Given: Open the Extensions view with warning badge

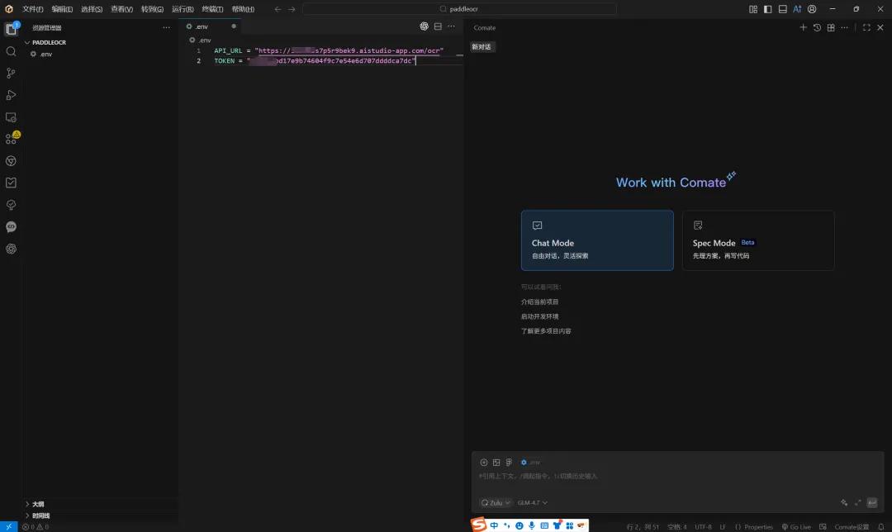Looking at the screenshot, I should [12, 138].
